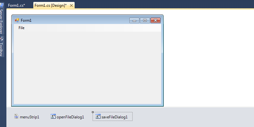Image resolution: width=254 pixels, height=127 pixels.
Task: Close the Form1.cs [Design] tab
Action: point(71,5)
